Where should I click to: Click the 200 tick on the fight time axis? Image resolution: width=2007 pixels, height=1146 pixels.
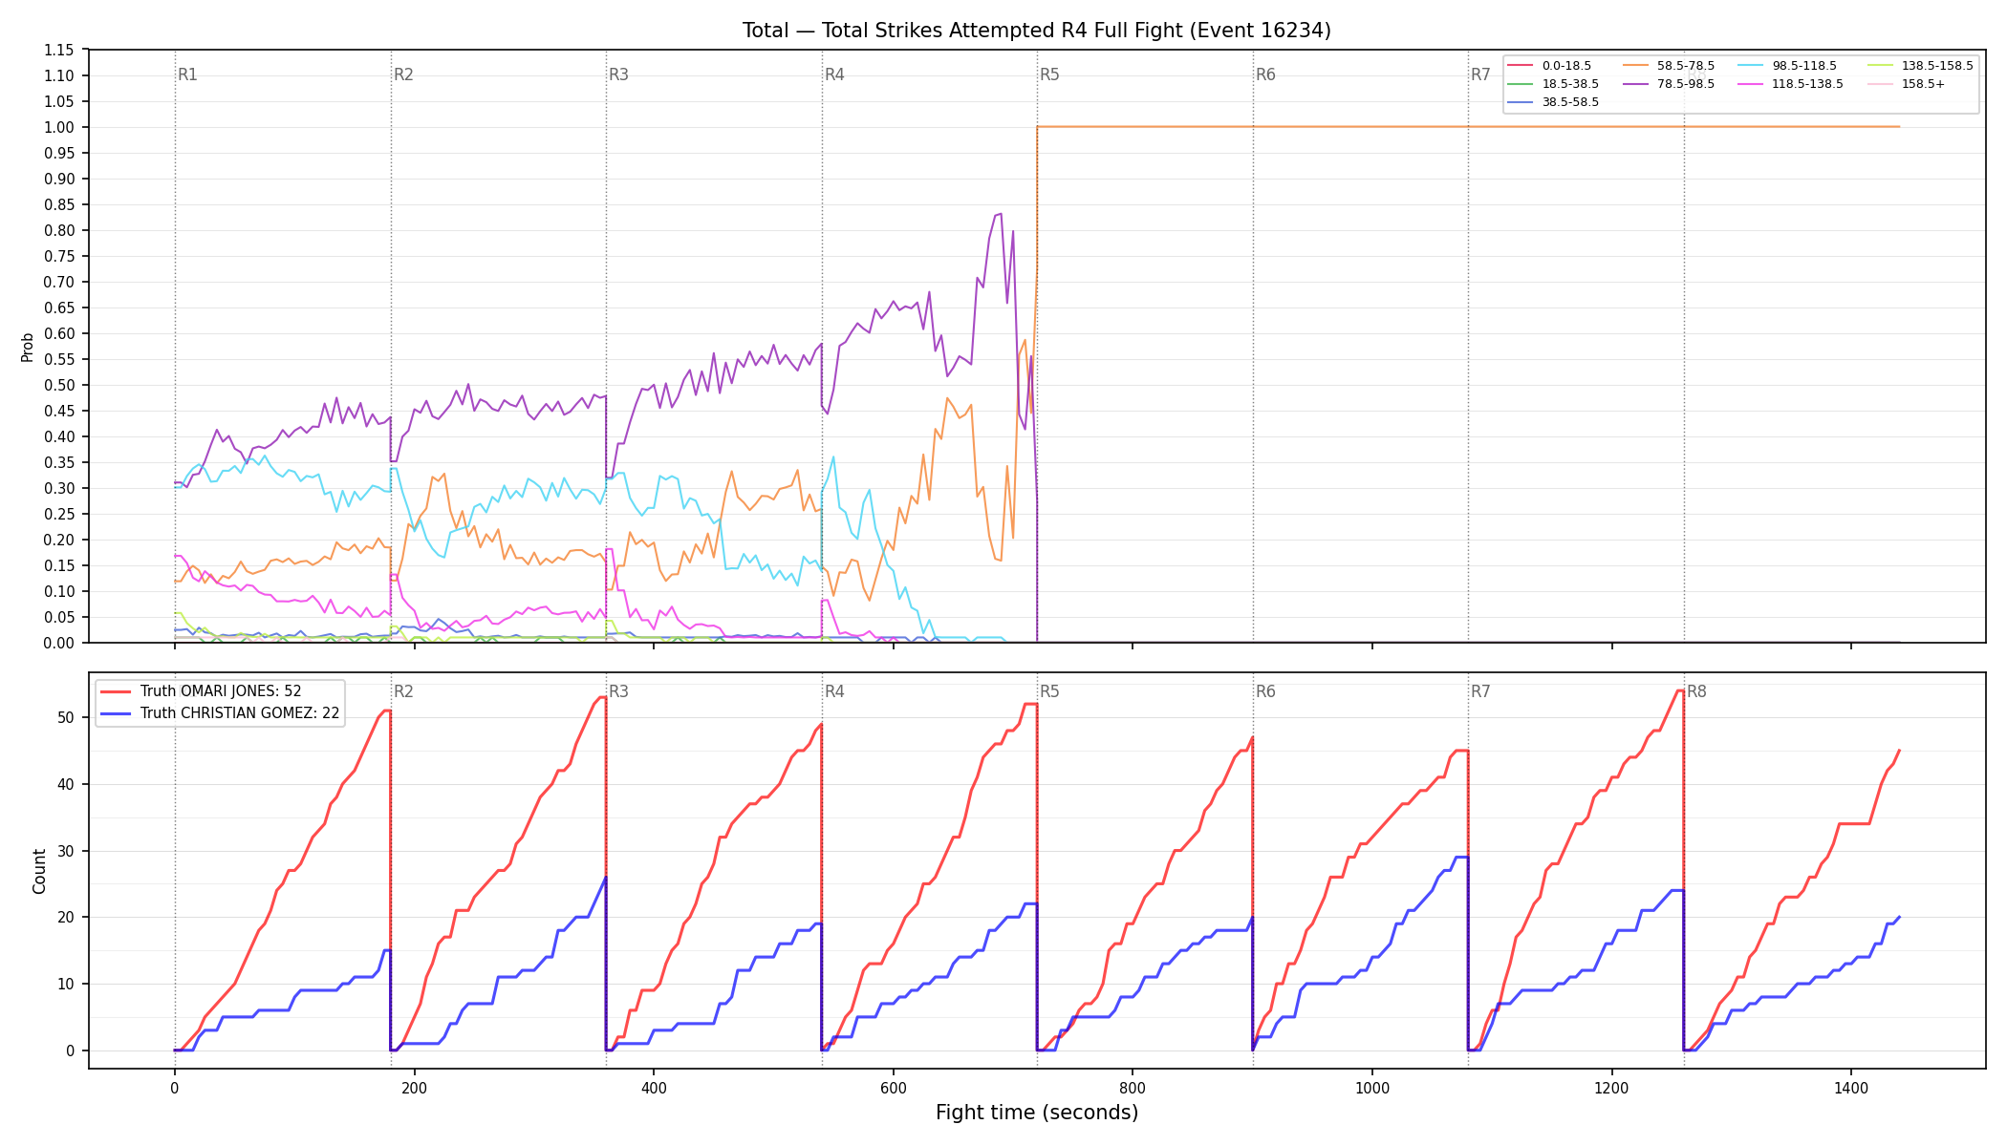(x=414, y=1087)
